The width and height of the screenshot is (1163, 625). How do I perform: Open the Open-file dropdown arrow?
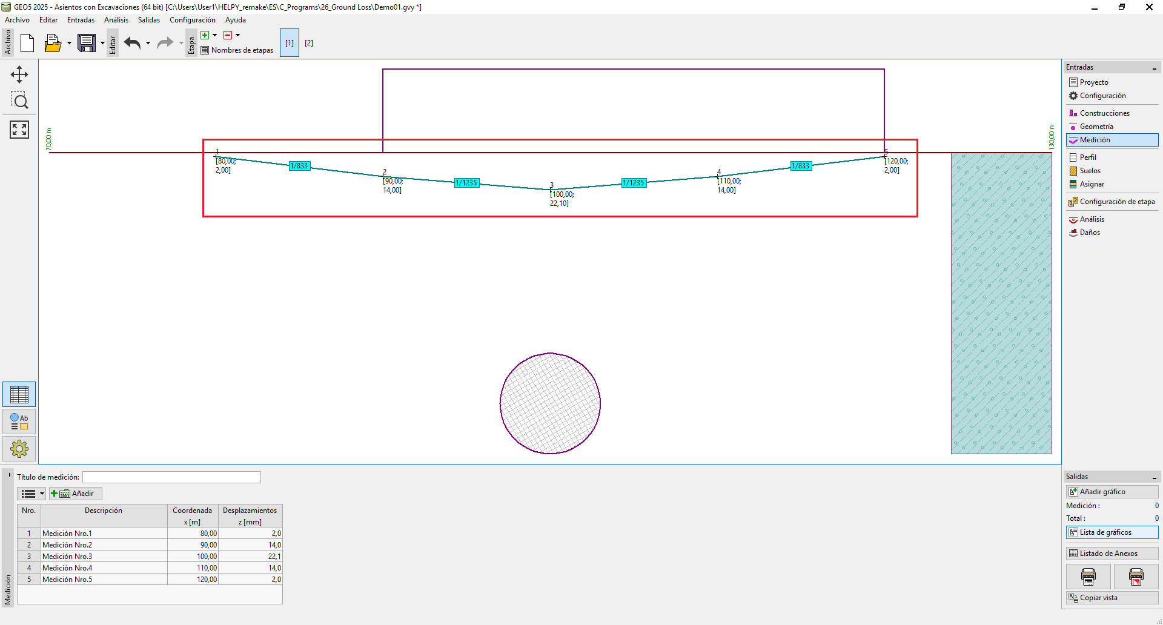click(x=69, y=43)
